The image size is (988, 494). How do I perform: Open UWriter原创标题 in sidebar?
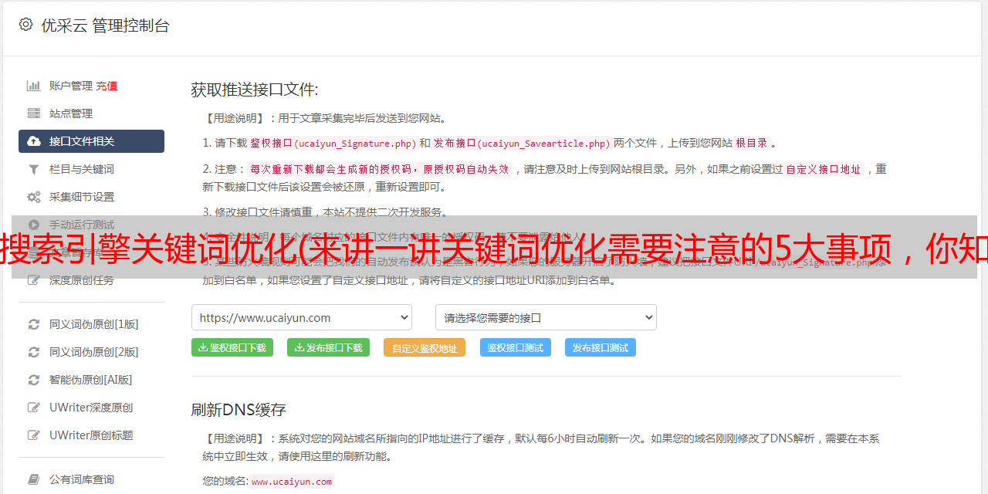tap(91, 435)
